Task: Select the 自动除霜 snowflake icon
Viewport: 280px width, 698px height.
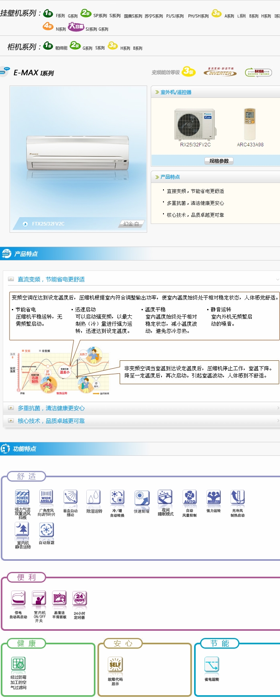Action: click(x=46, y=530)
